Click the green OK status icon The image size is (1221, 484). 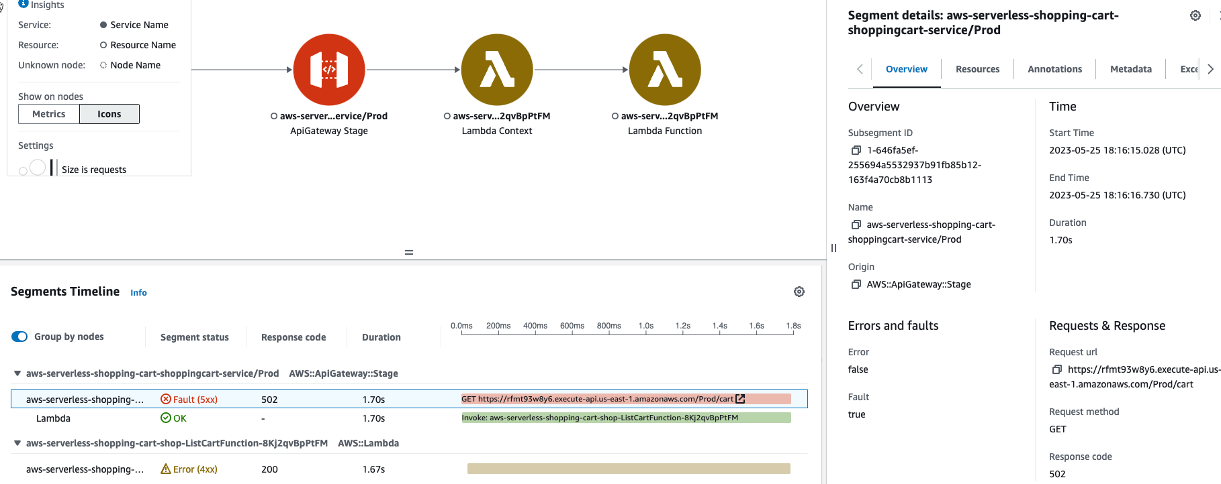(166, 418)
